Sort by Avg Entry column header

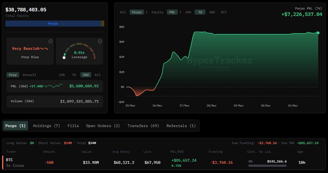pyautogui.click(x=121, y=152)
